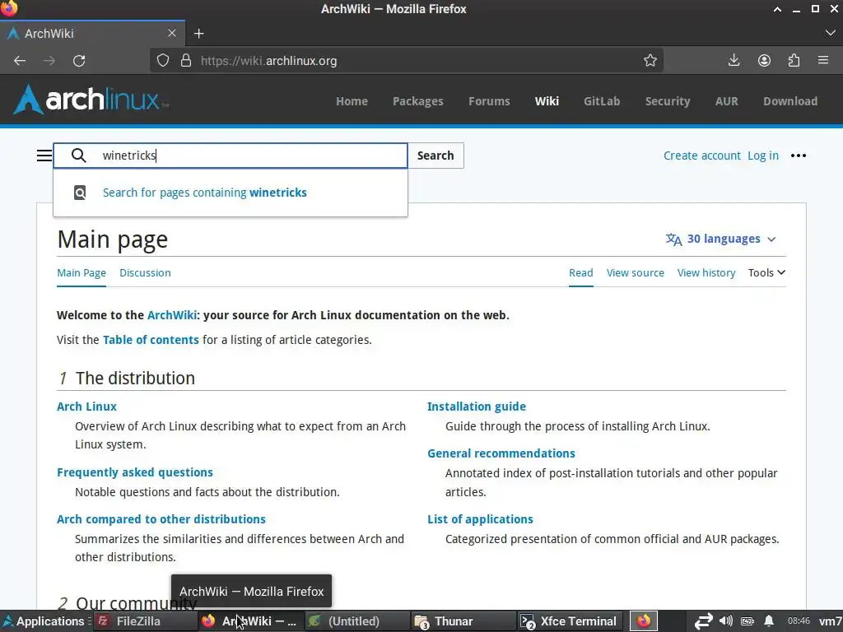
Task: Click the 08:46 panel clock
Action: tap(799, 621)
